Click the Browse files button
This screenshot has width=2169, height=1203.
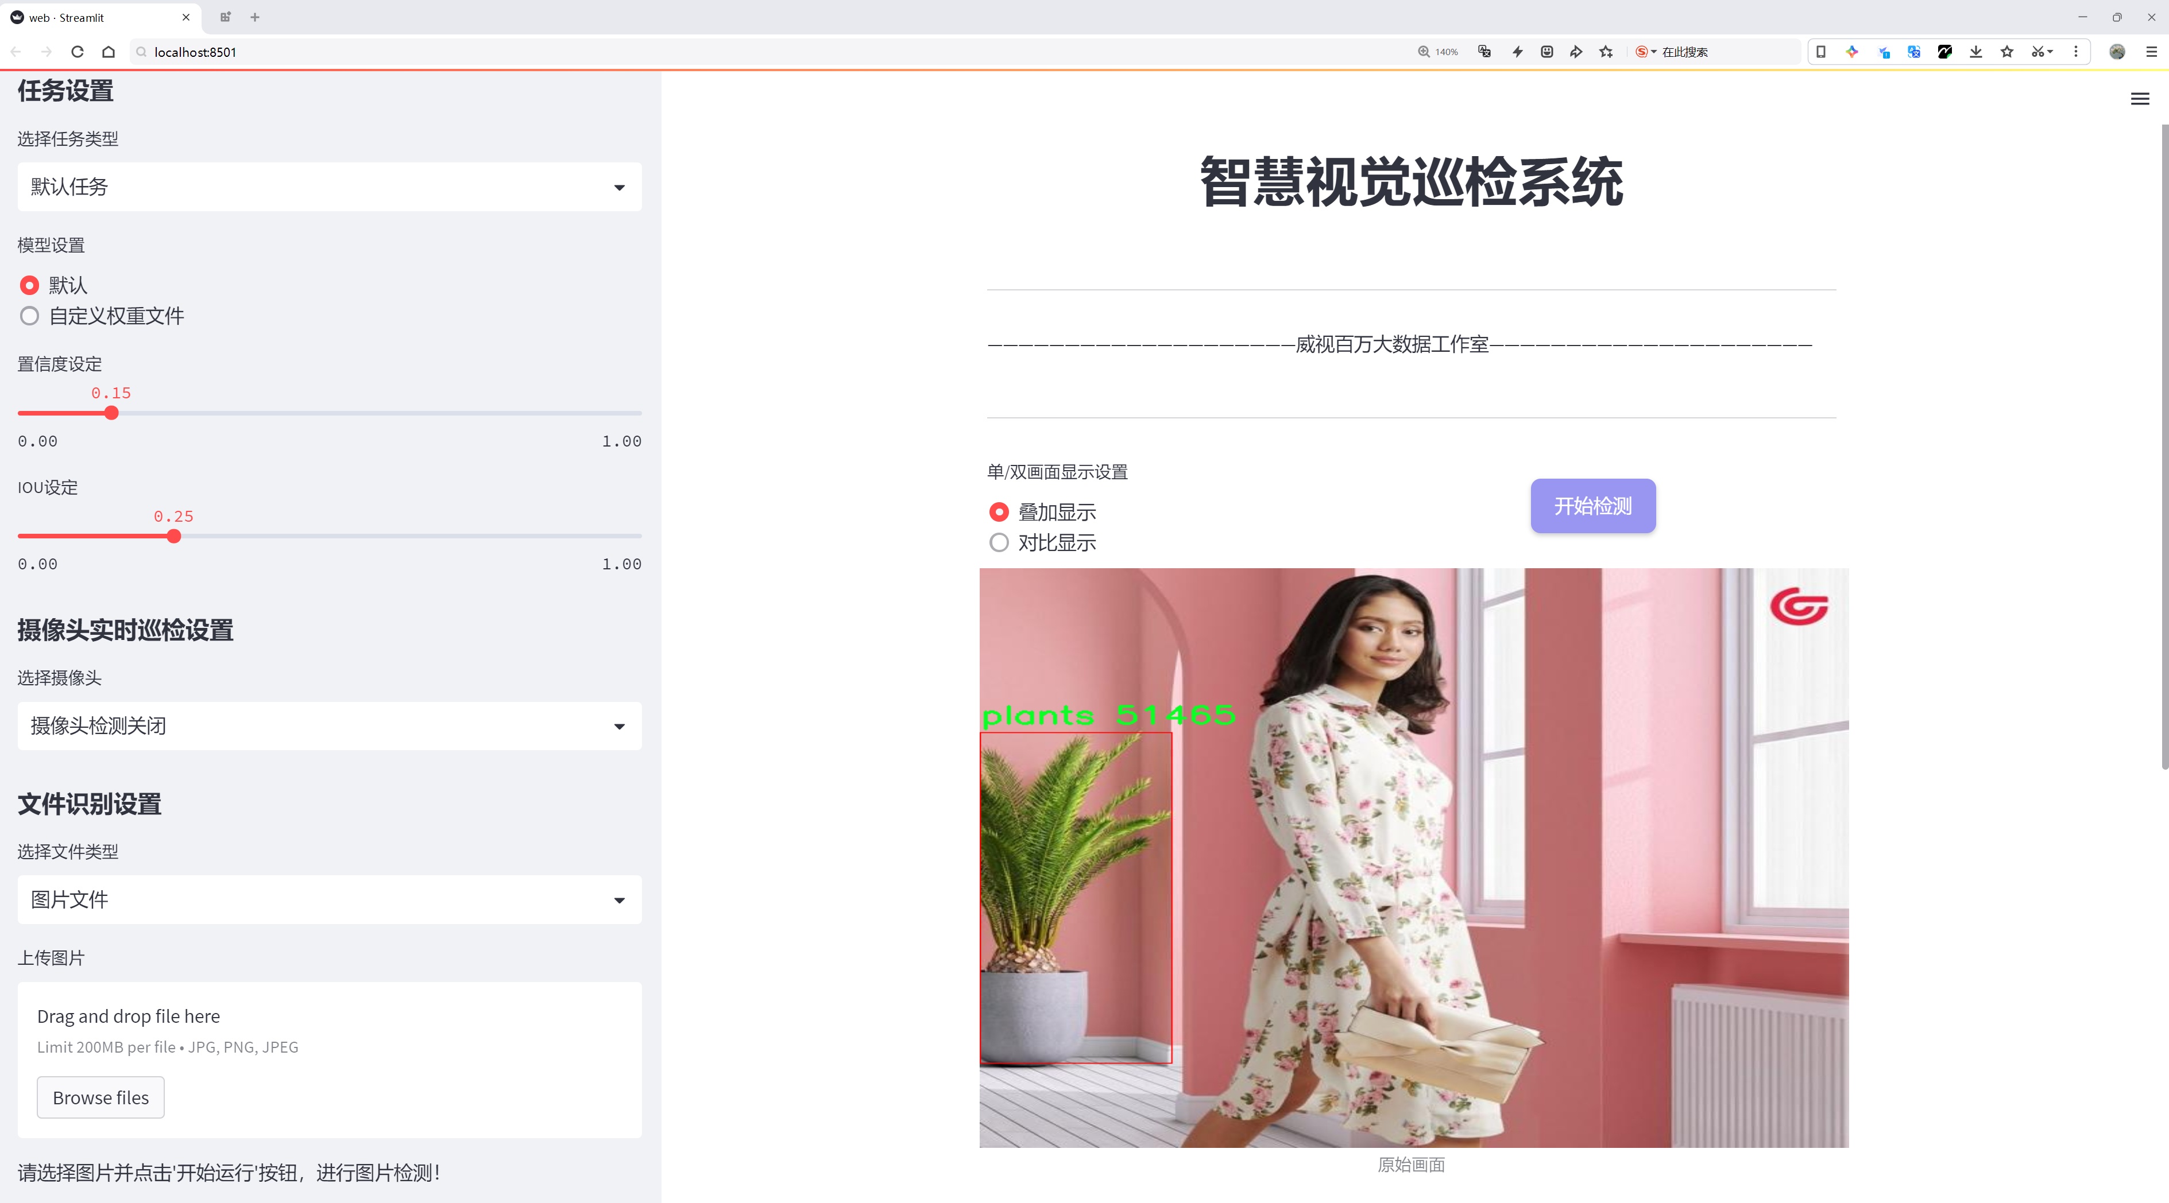click(100, 1098)
